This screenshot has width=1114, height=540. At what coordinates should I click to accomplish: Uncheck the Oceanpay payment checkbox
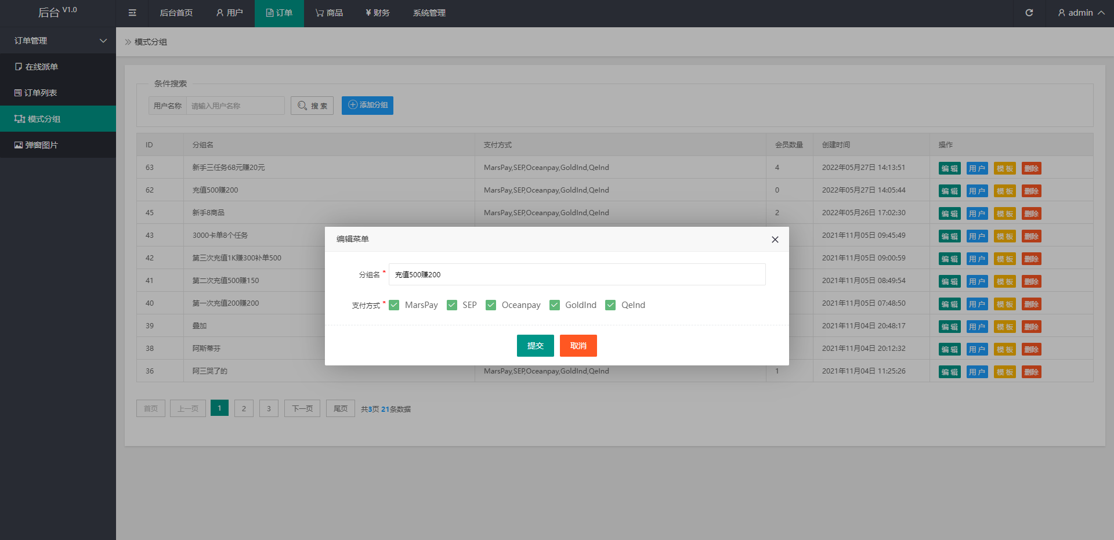491,305
